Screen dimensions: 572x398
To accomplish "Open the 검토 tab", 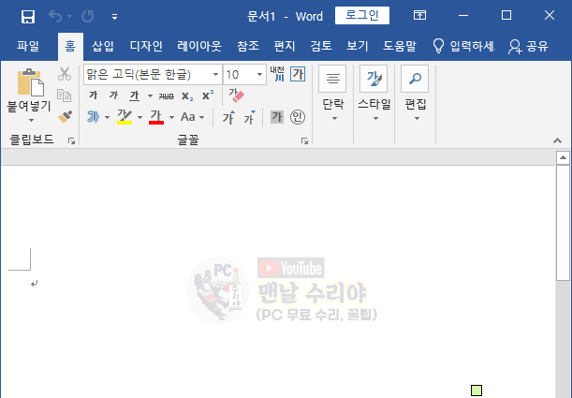I will click(321, 46).
